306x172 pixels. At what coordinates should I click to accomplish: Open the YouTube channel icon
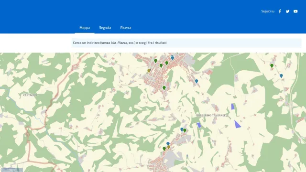295,11
